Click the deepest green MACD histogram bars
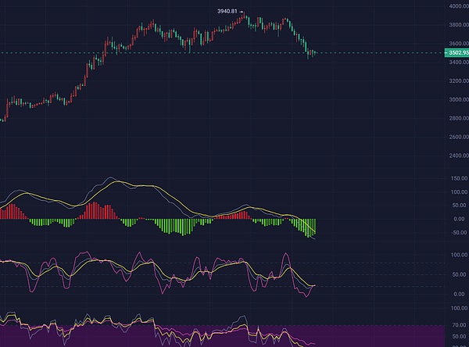Screen dimensions: 469x347 click(x=313, y=227)
